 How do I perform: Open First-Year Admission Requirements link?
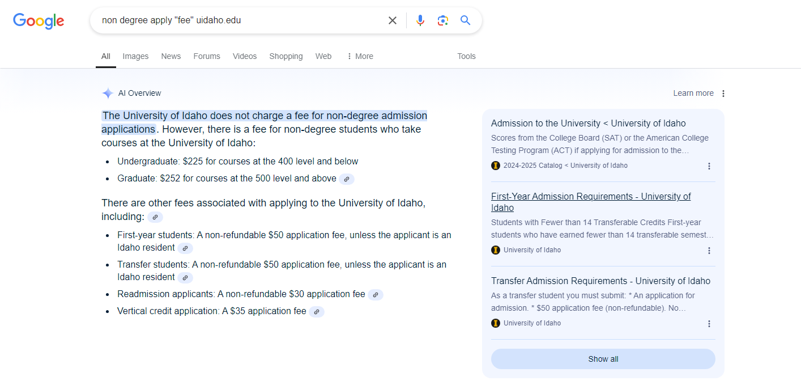(x=591, y=202)
